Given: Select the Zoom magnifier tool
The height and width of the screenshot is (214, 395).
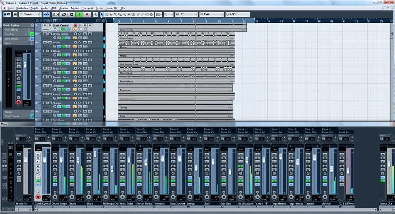Looking at the screenshot, I should click(125, 15).
